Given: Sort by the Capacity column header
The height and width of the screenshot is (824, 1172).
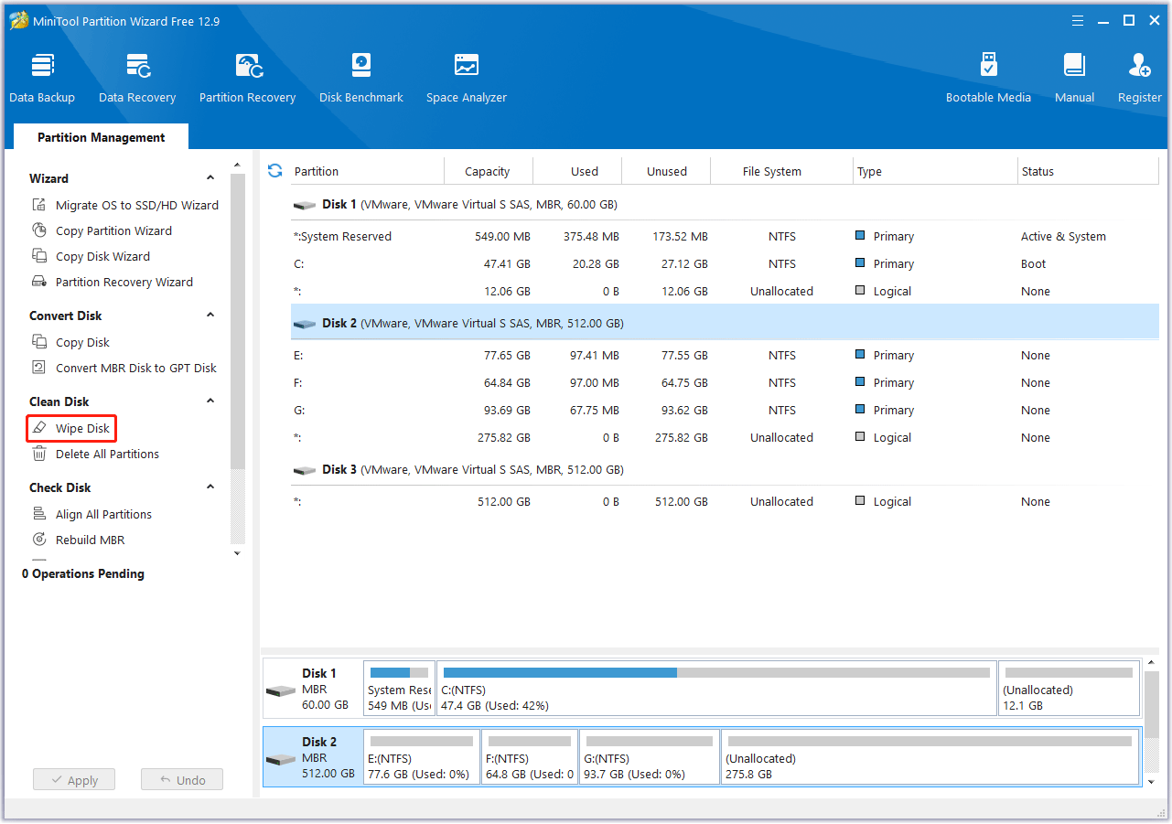Looking at the screenshot, I should point(489,171).
